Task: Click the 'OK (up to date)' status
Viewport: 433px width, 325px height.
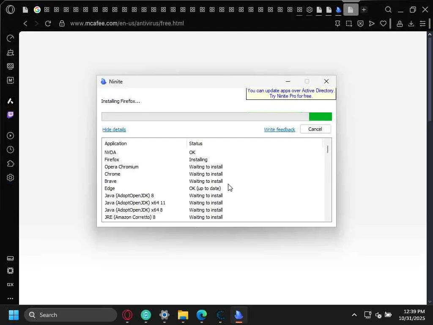Action: click(x=205, y=188)
